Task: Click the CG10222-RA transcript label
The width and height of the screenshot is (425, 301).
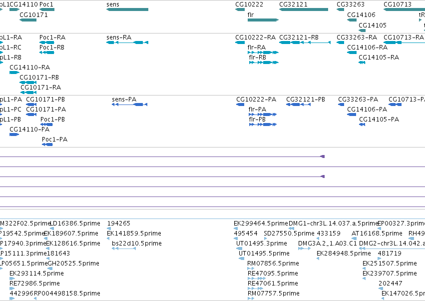Action: (x=255, y=37)
